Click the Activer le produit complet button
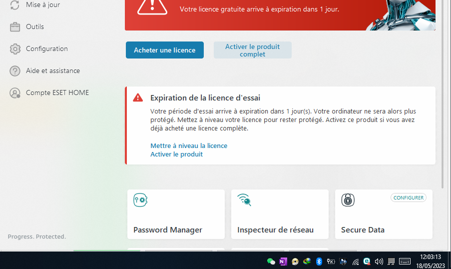This screenshot has width=451, height=269. tap(253, 50)
